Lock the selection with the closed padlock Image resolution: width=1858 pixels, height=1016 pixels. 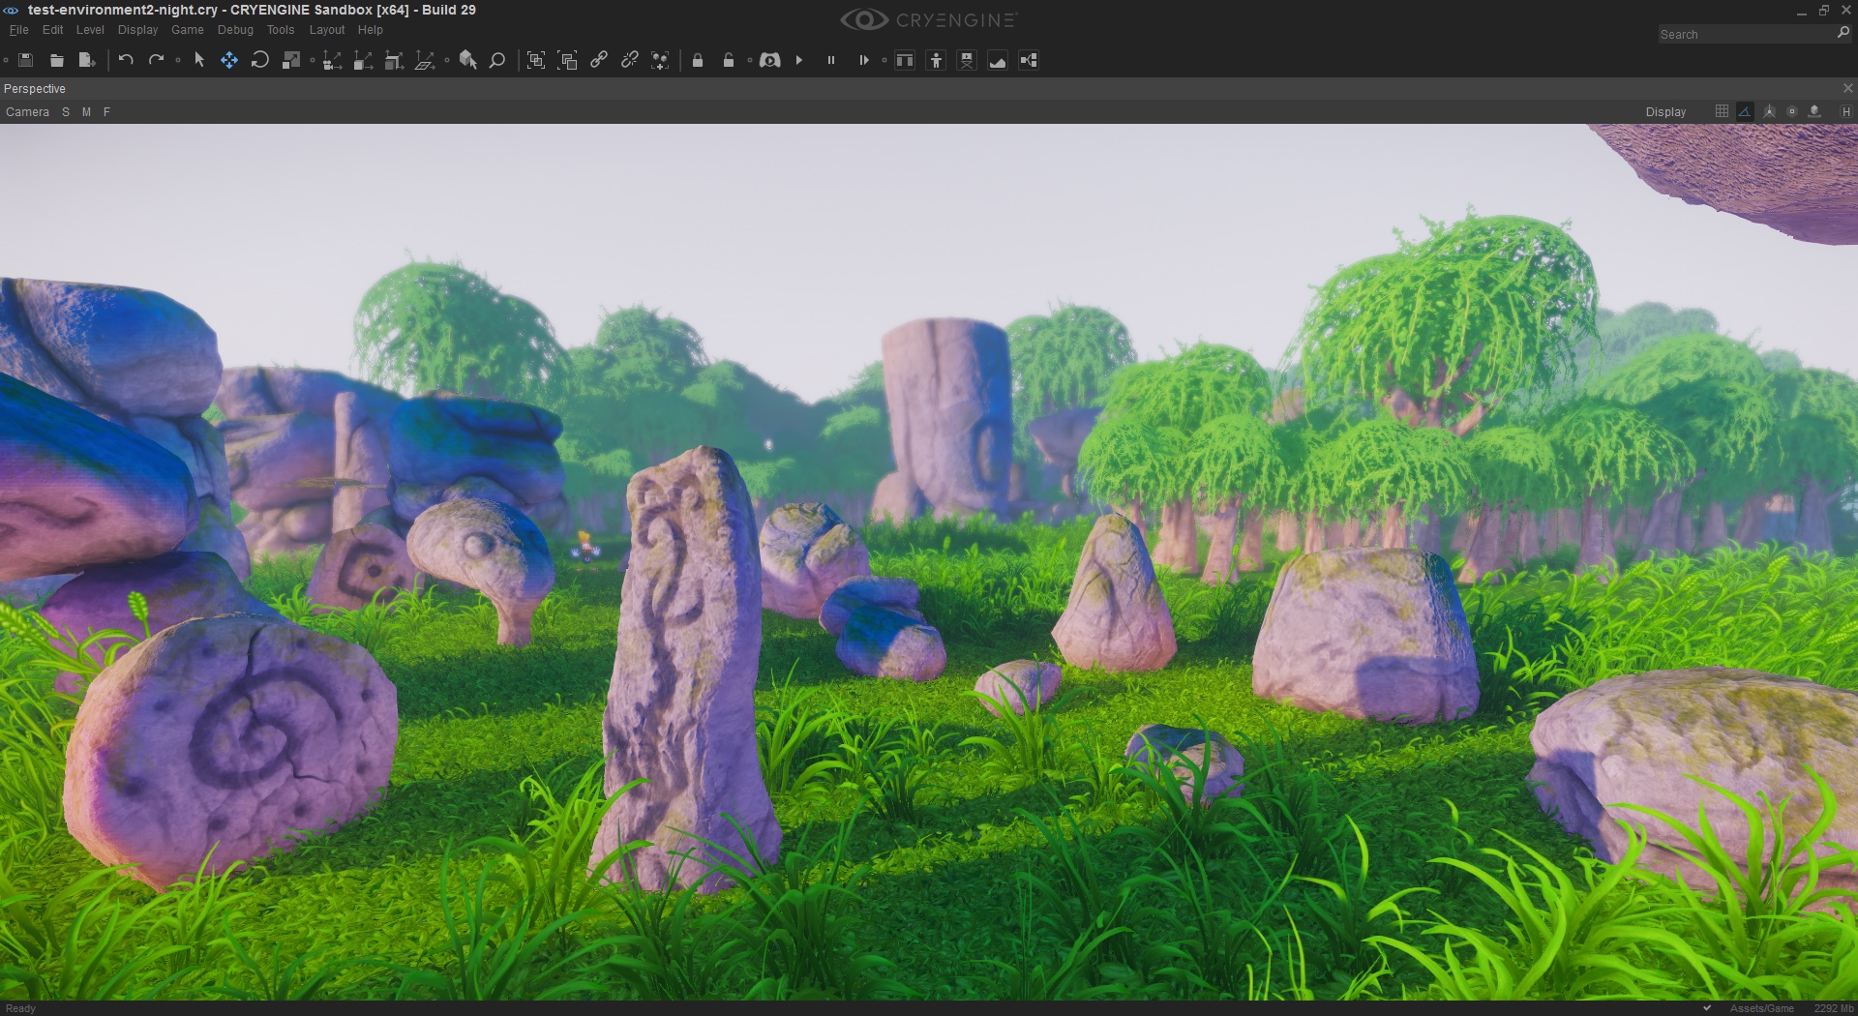pos(698,60)
